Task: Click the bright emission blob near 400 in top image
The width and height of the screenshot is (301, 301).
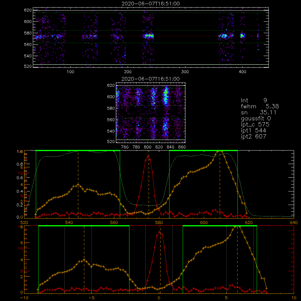Action: 242,36
